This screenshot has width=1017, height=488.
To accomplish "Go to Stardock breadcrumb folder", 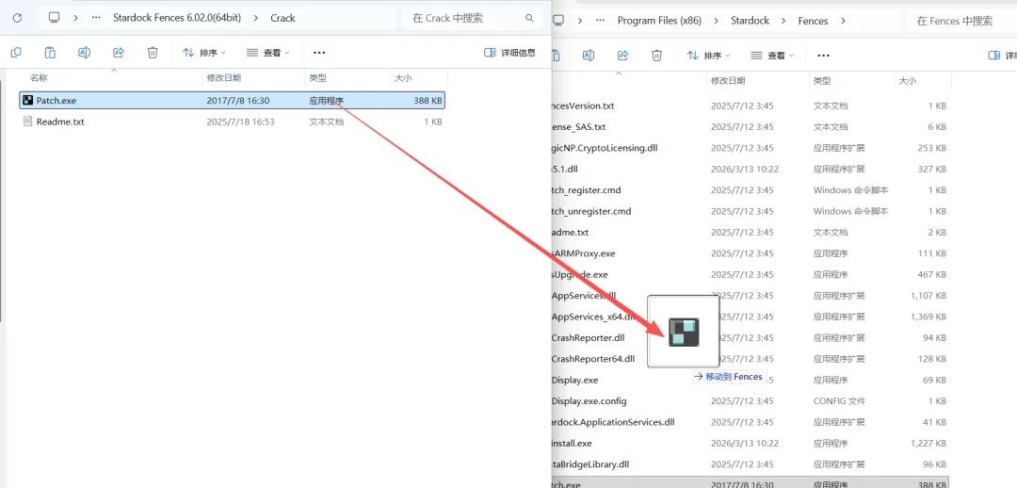I will click(x=750, y=21).
